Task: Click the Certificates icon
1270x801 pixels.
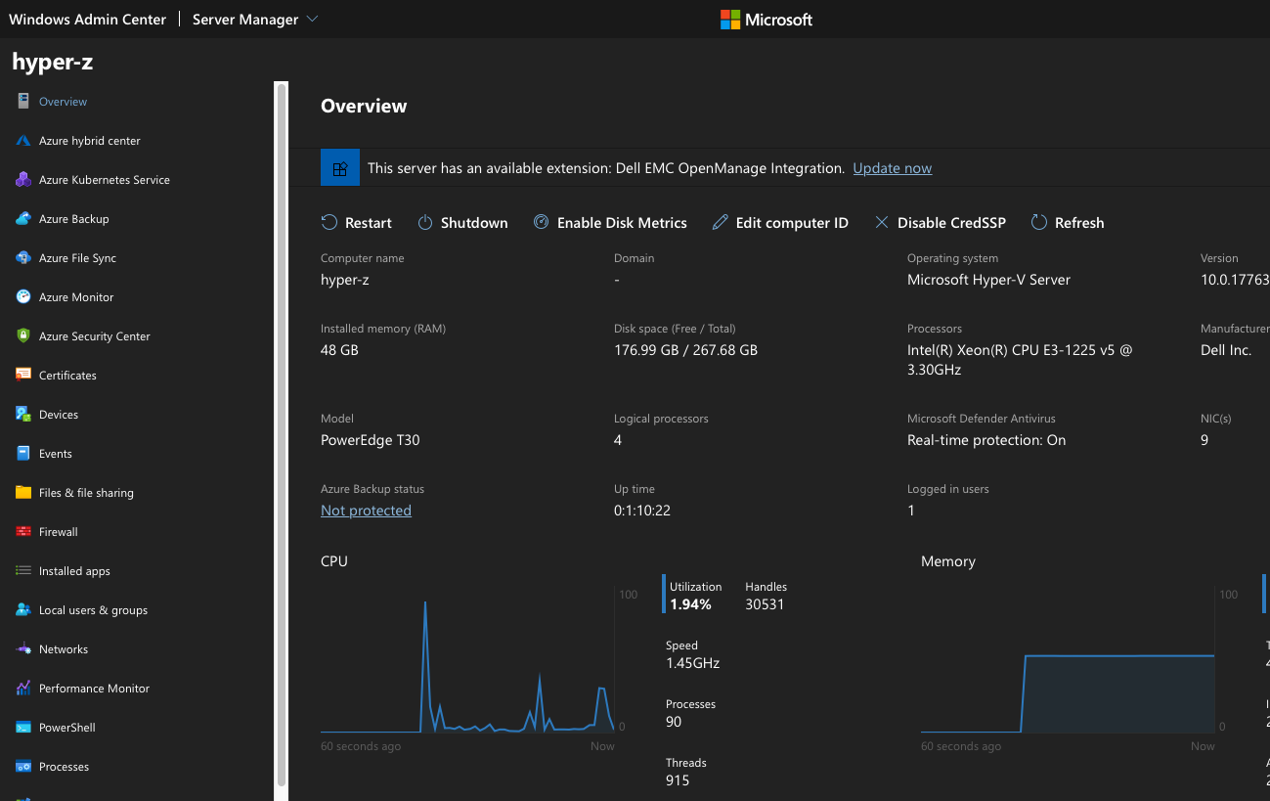Action: [23, 375]
